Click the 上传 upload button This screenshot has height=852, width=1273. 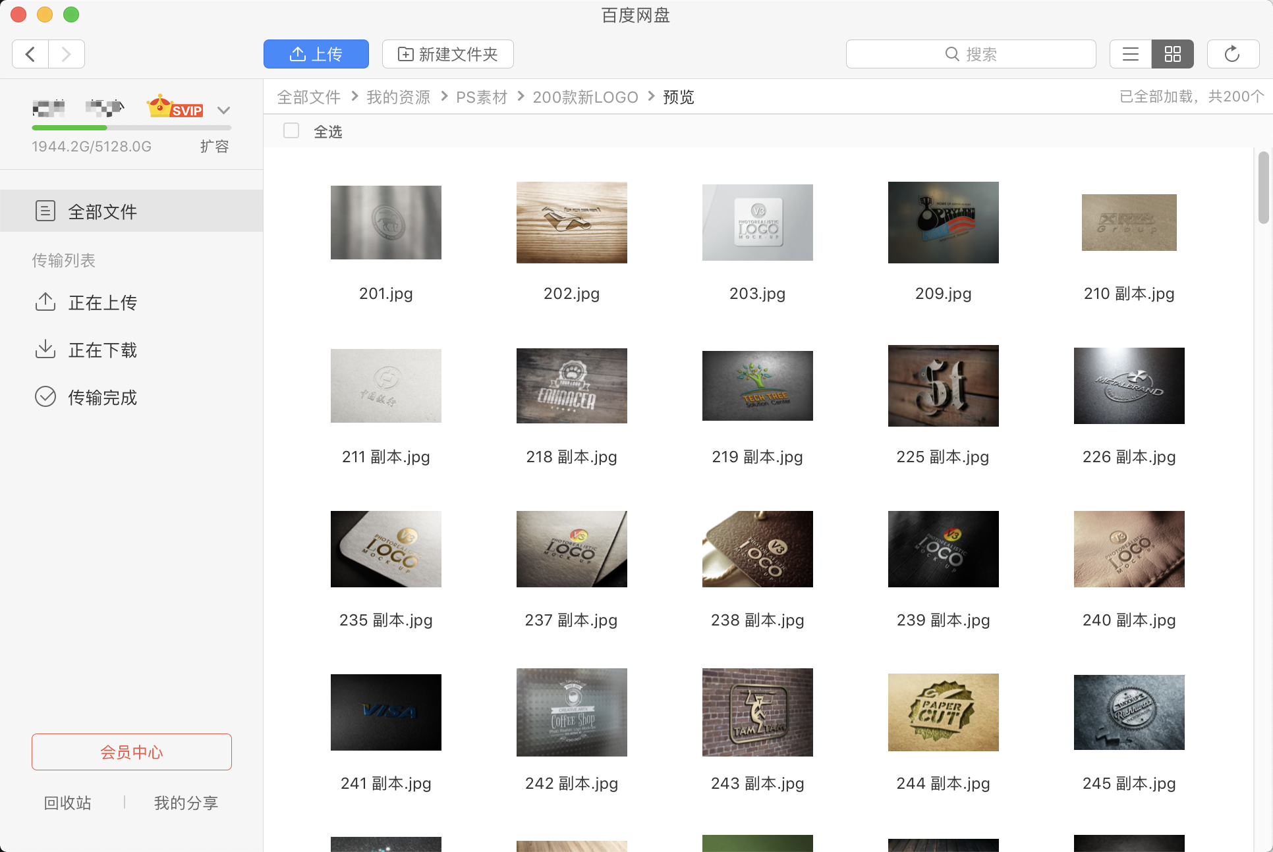point(316,54)
